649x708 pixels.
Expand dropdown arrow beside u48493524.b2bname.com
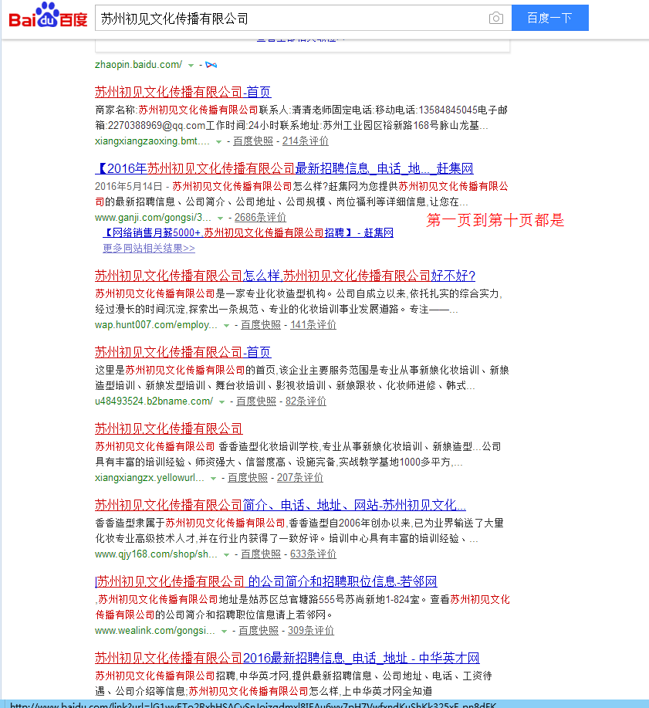point(221,401)
